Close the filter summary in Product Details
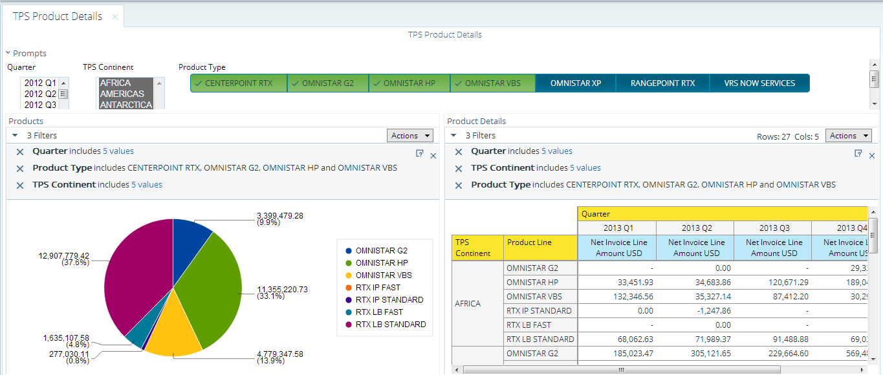 tap(872, 156)
